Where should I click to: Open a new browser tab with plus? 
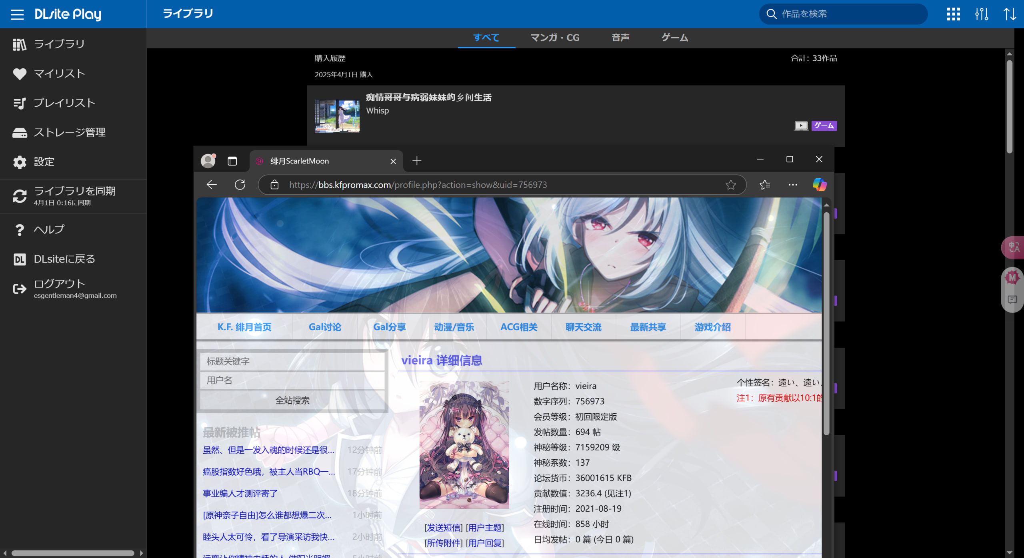pyautogui.click(x=417, y=161)
